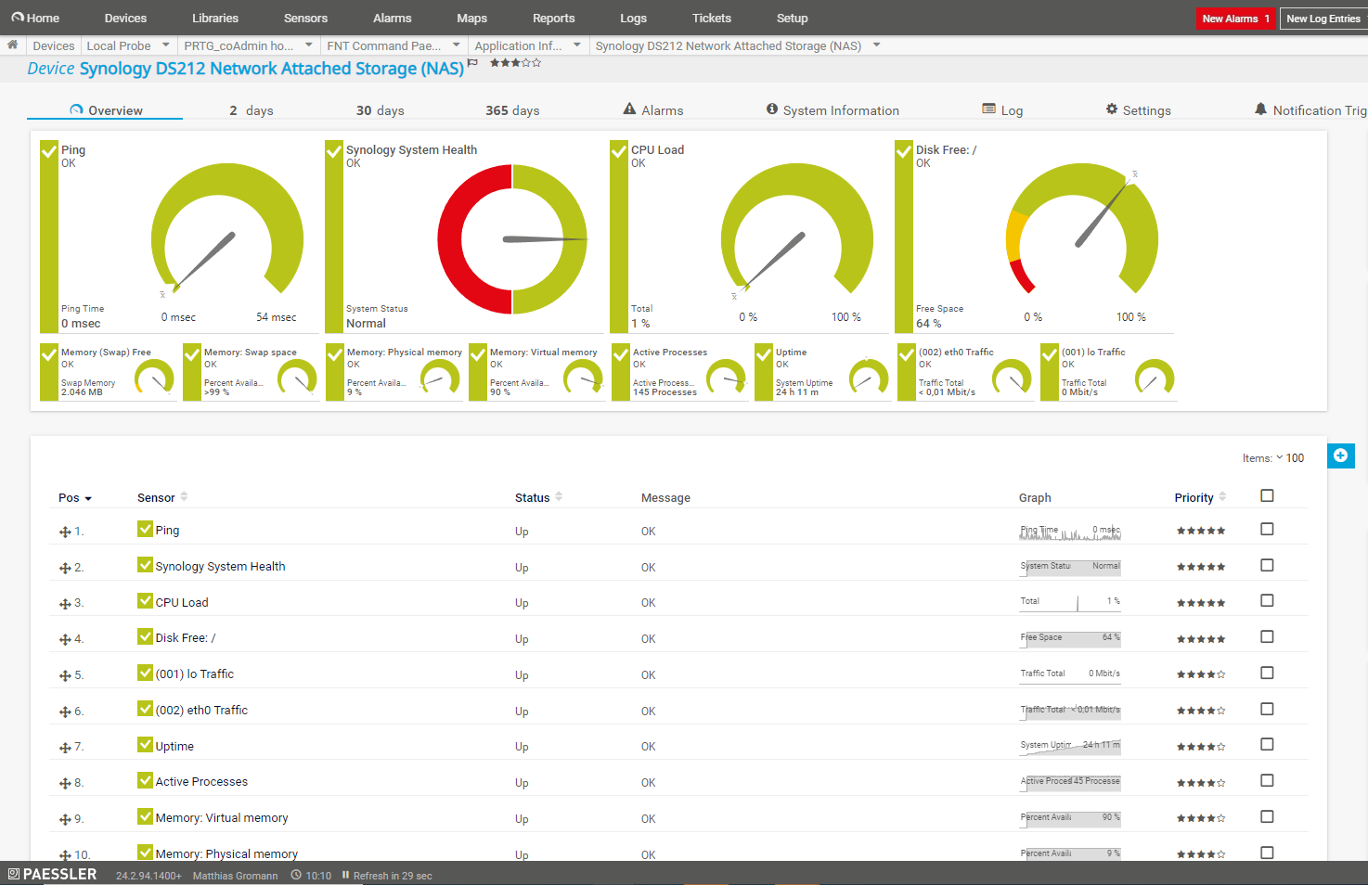Tick the checkbox for the Ping row
Image resolution: width=1368 pixels, height=885 pixels.
(x=1267, y=529)
